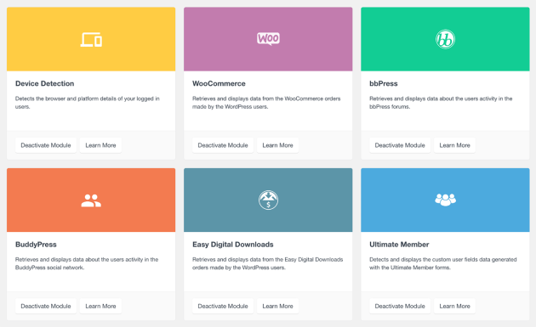Image resolution: width=536 pixels, height=327 pixels.
Task: Deactivate the WooCommerce module
Action: tap(223, 145)
